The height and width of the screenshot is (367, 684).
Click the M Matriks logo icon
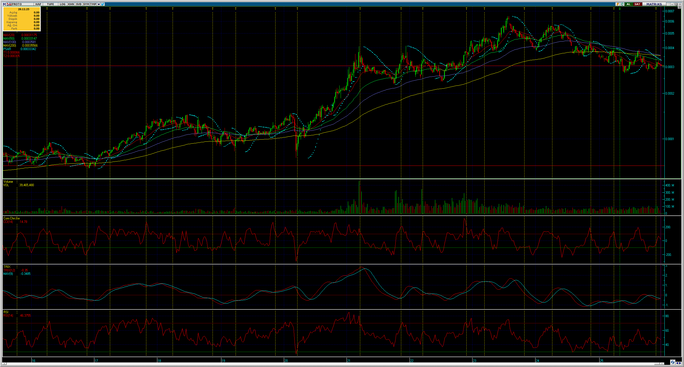tap(4, 4)
